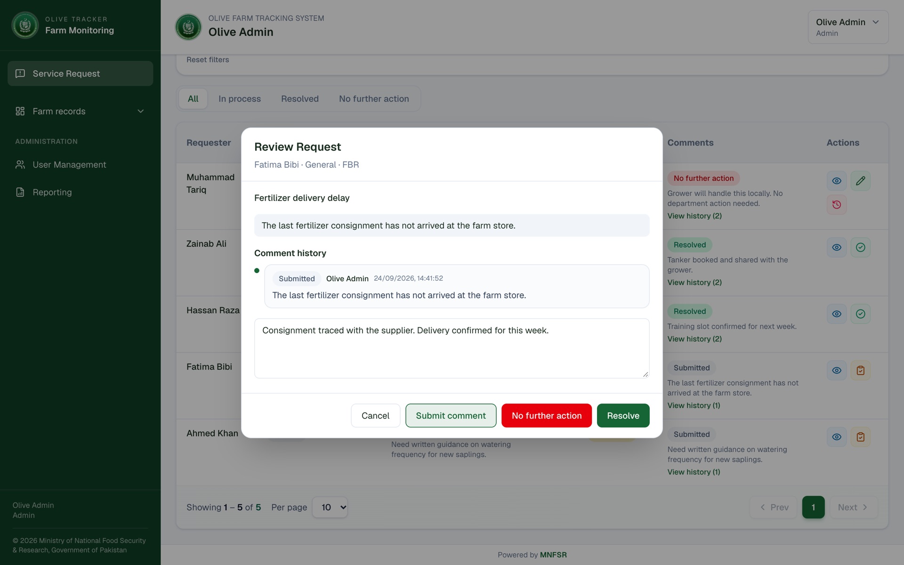Open View history (1) for Ahmed Khan
Image resolution: width=904 pixels, height=565 pixels.
[x=694, y=472]
